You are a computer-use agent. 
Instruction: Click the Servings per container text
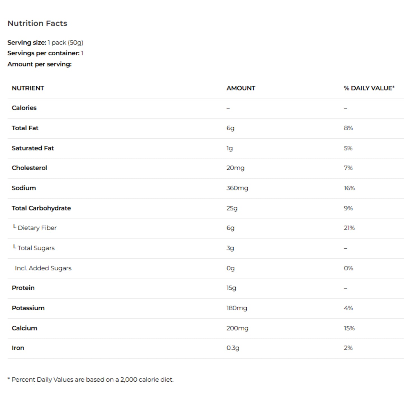coord(45,53)
